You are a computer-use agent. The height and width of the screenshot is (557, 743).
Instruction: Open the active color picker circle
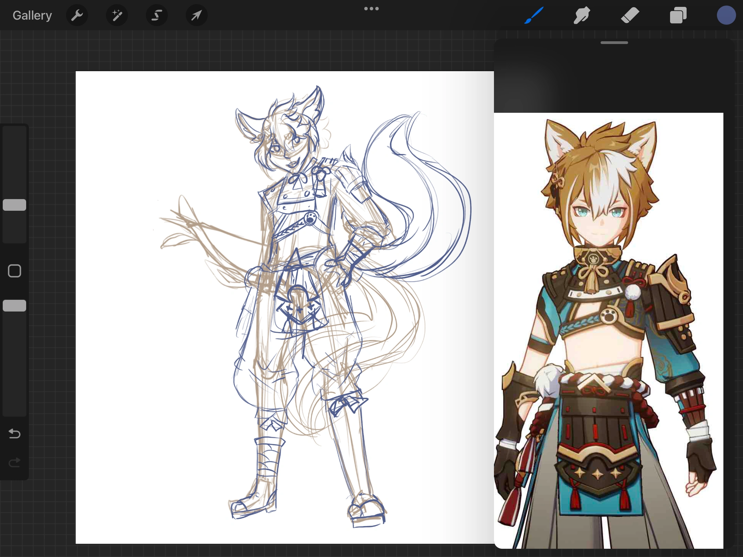[726, 15]
